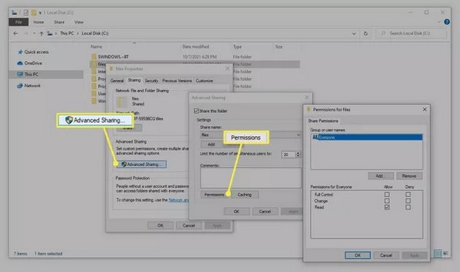Refresh the Local Disk (C:) view
The height and width of the screenshot is (272, 460).
[x=366, y=34]
